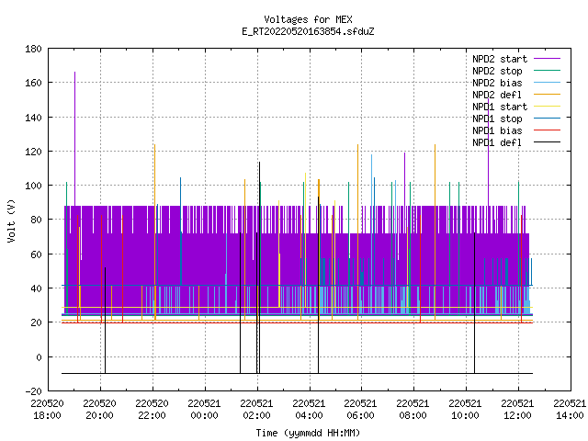
Task: Click black NPD1 defl legend line sample
Action: (x=548, y=142)
